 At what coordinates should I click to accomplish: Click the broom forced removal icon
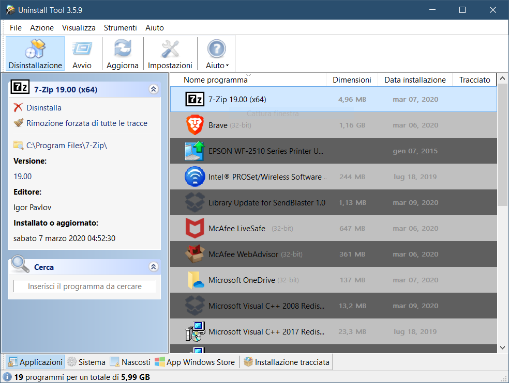[x=19, y=123]
